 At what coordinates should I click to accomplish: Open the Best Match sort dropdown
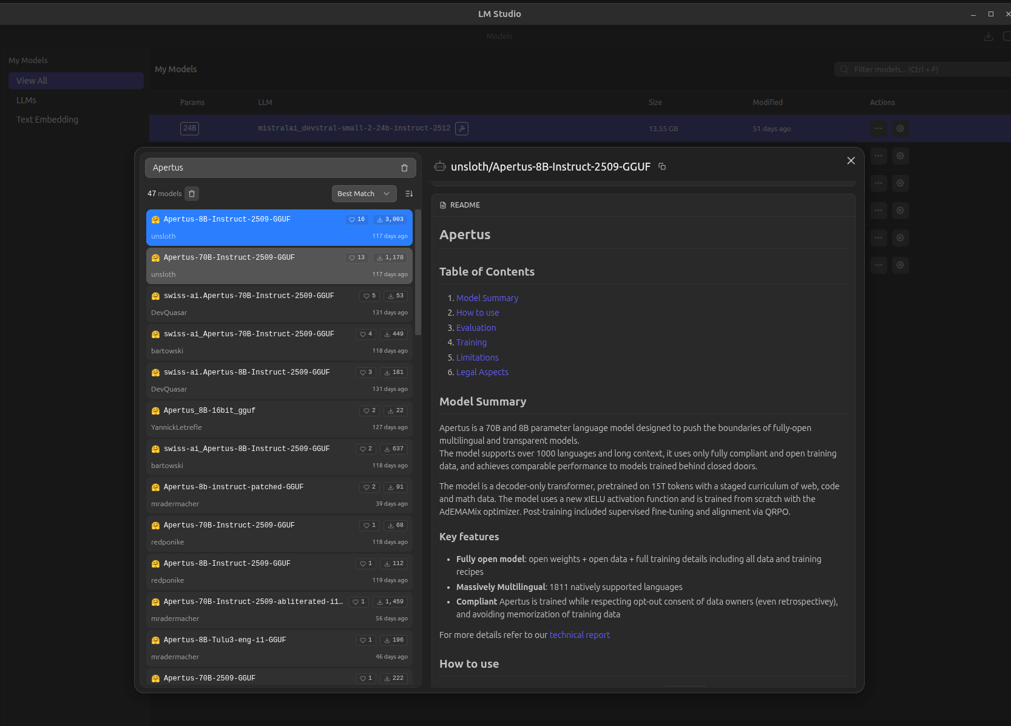[x=363, y=194]
